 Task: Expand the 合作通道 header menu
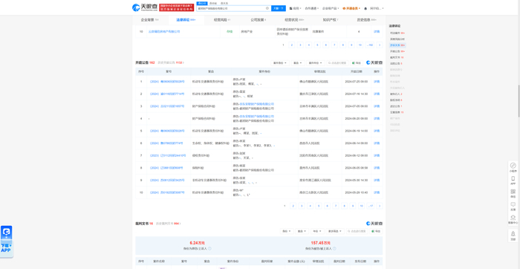312,8
